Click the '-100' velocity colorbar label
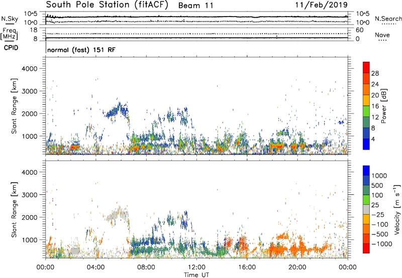402x278 pixels. pos(380,224)
